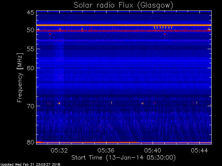Viewport: 222px width, 166px height.
Task: Click the 50 frequency tick label
Action: pos(31,30)
